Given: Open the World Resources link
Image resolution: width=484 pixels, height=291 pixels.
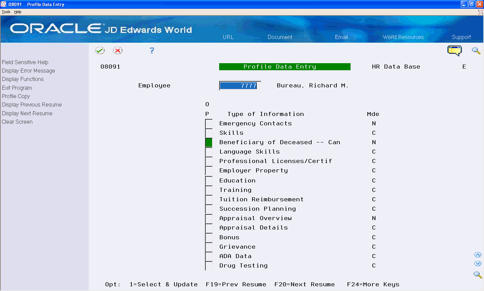Looking at the screenshot, I should [403, 37].
